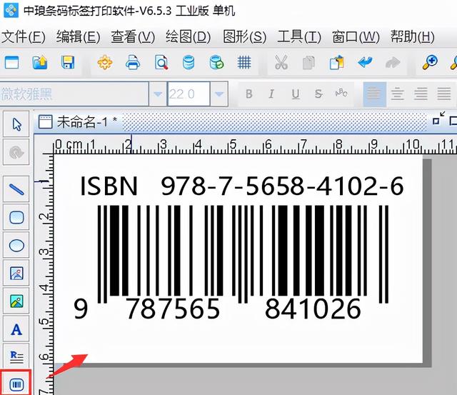Click the barcode digits 787565
Image resolution: width=457 pixels, height=395 pixels.
pos(173,309)
